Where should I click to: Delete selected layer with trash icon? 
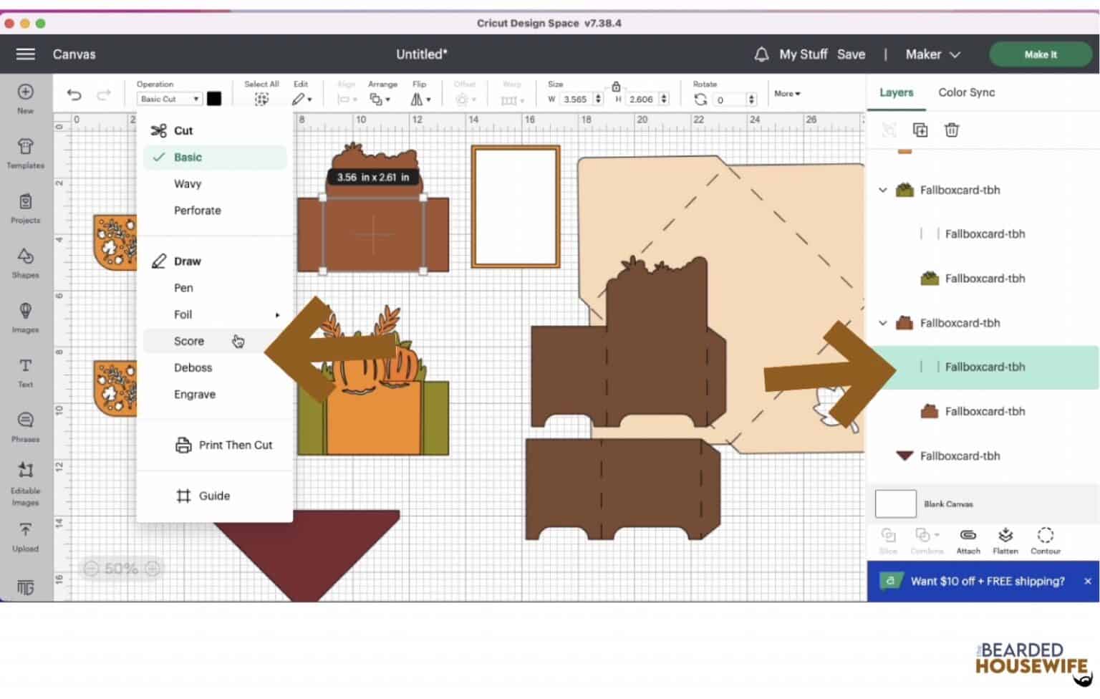(x=951, y=130)
